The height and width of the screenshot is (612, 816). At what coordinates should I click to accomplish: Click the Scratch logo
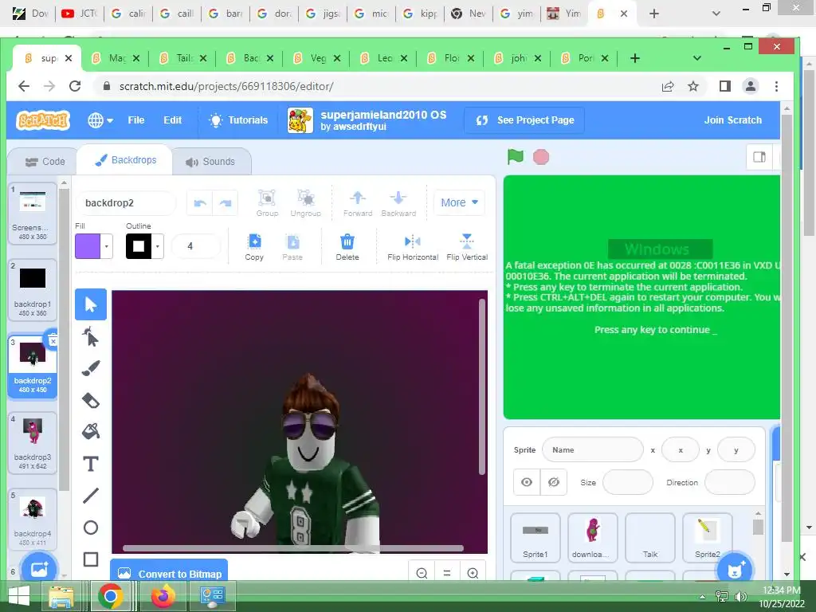coord(43,120)
